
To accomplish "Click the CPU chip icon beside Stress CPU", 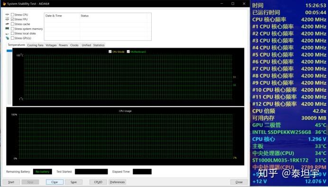I will pyautogui.click(x=7, y=14).
